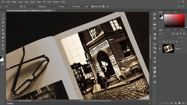Select the Dodge tool

pos(3,38)
